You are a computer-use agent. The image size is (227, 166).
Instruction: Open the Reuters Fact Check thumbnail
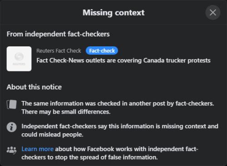19,59
